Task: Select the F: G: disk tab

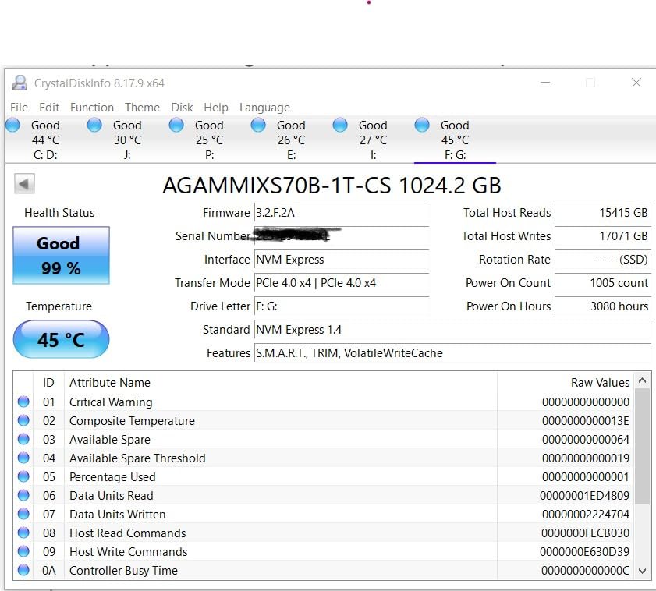Action: [455, 140]
